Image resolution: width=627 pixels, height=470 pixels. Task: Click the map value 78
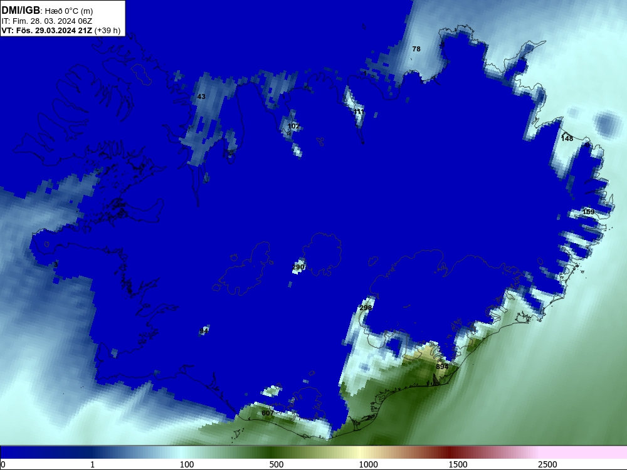point(416,49)
